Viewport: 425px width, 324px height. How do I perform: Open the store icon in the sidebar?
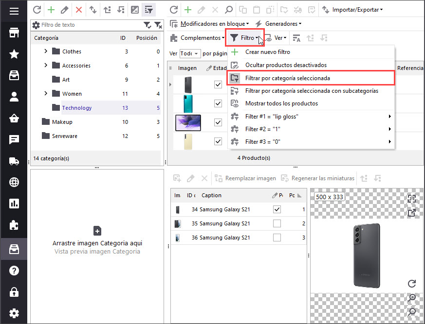[14, 33]
